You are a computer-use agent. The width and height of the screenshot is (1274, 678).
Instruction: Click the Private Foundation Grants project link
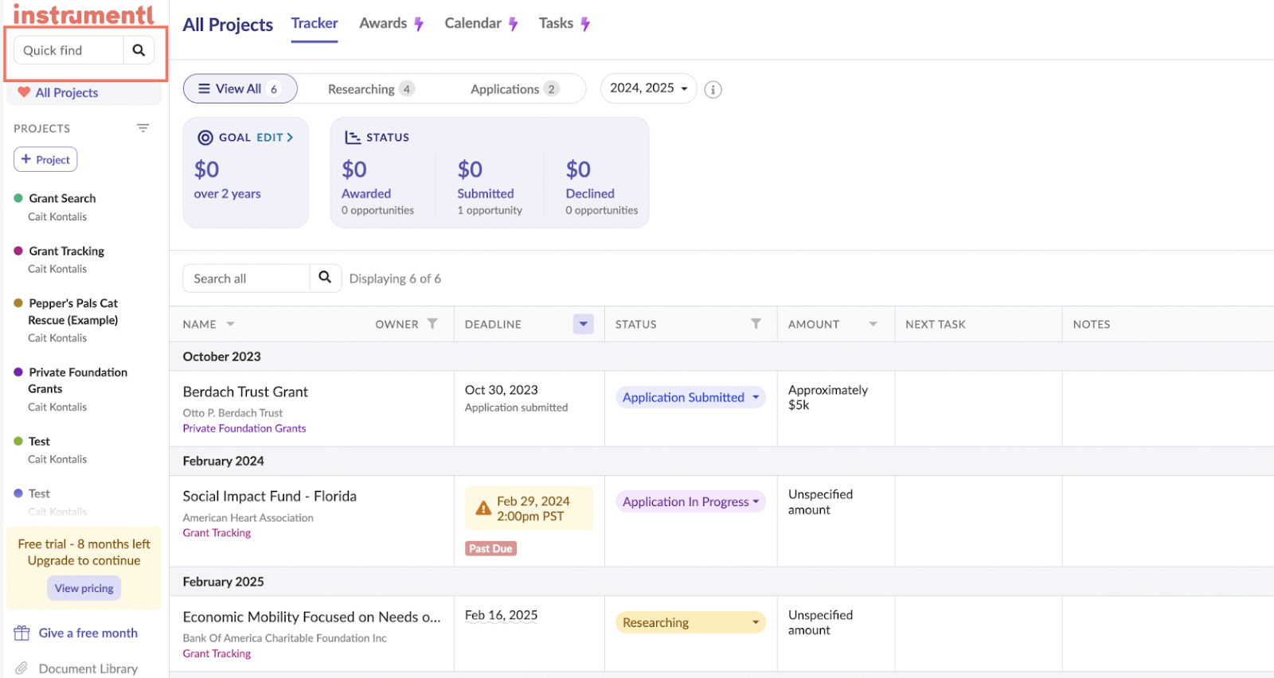[244, 428]
